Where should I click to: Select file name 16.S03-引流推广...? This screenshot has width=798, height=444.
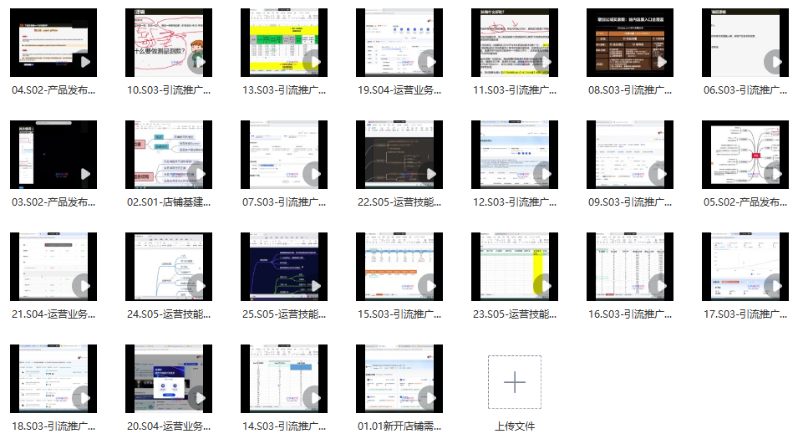coord(629,314)
